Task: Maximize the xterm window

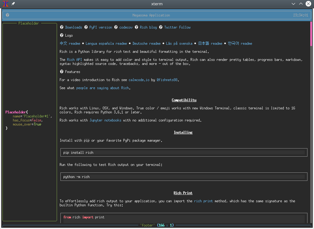Action: tap(301, 4)
